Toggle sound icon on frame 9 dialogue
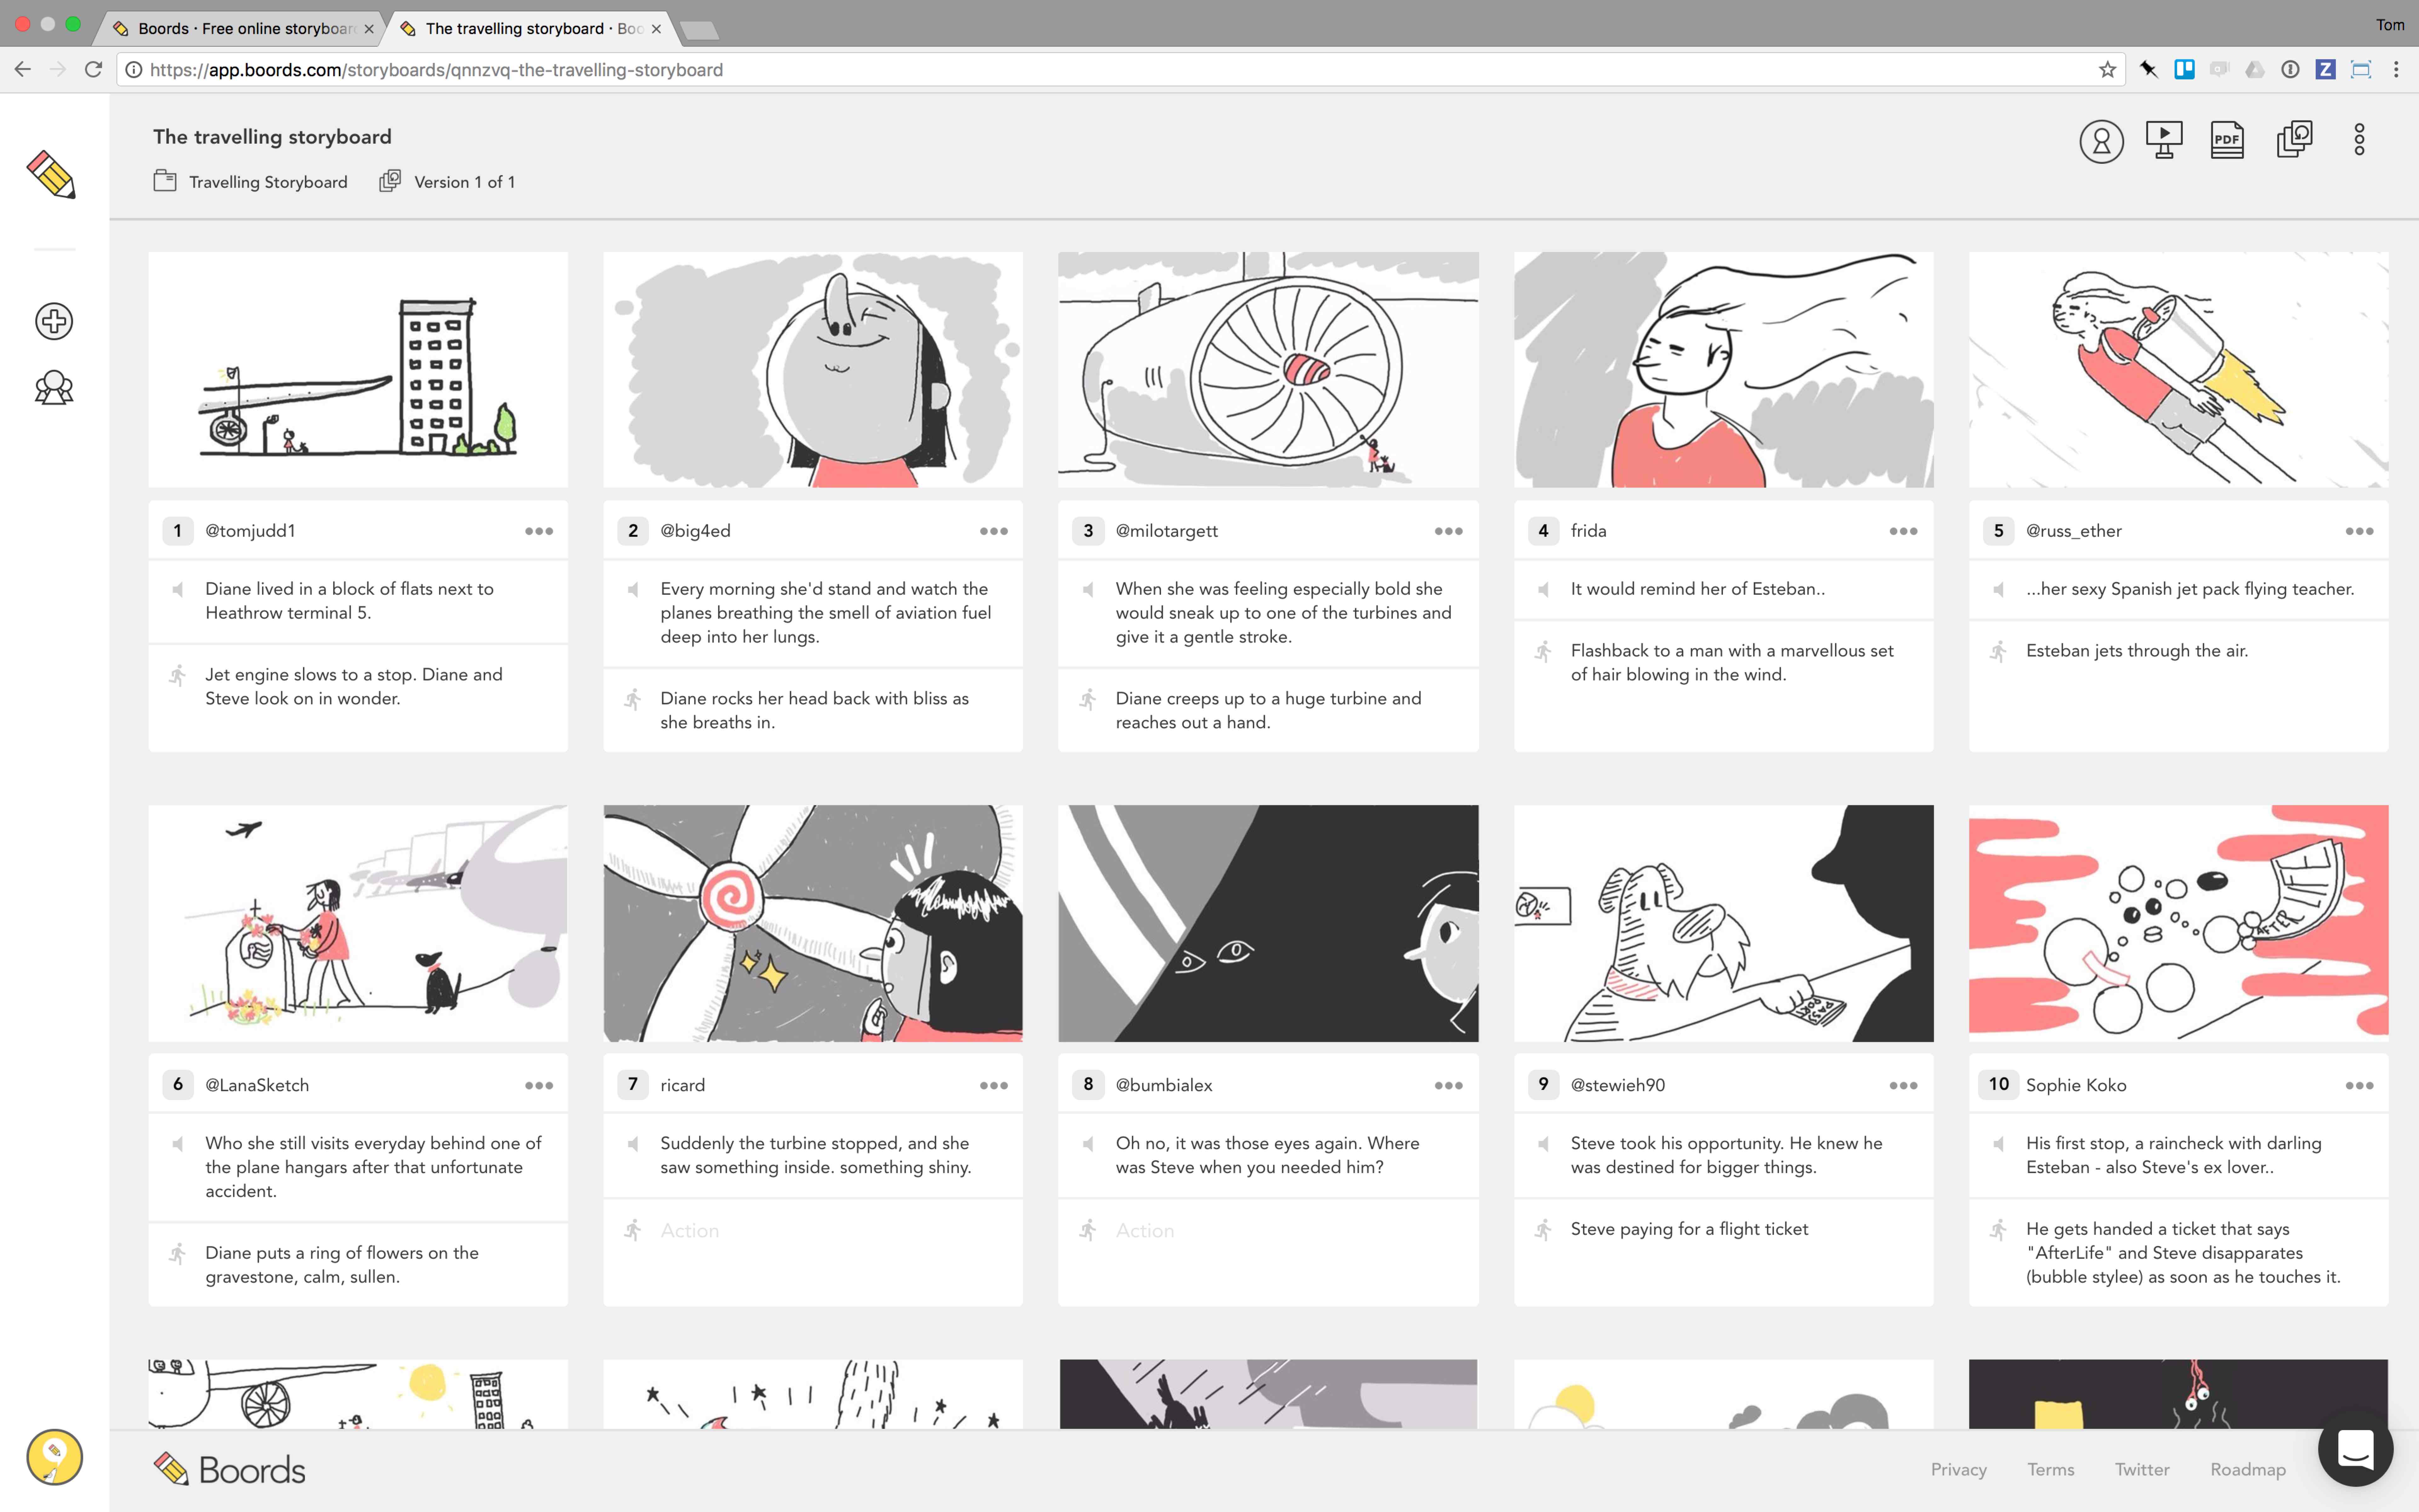 [1543, 1144]
